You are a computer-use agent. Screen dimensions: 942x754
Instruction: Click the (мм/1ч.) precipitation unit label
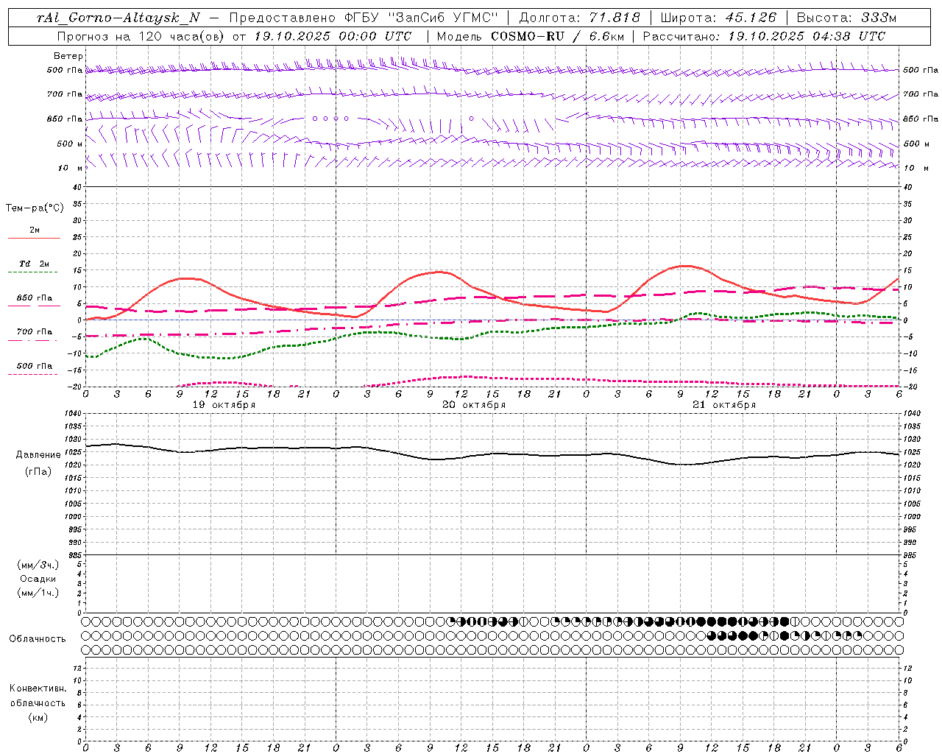[x=38, y=593]
